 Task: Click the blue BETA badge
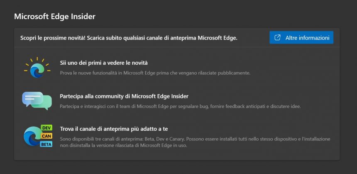[x=46, y=144]
